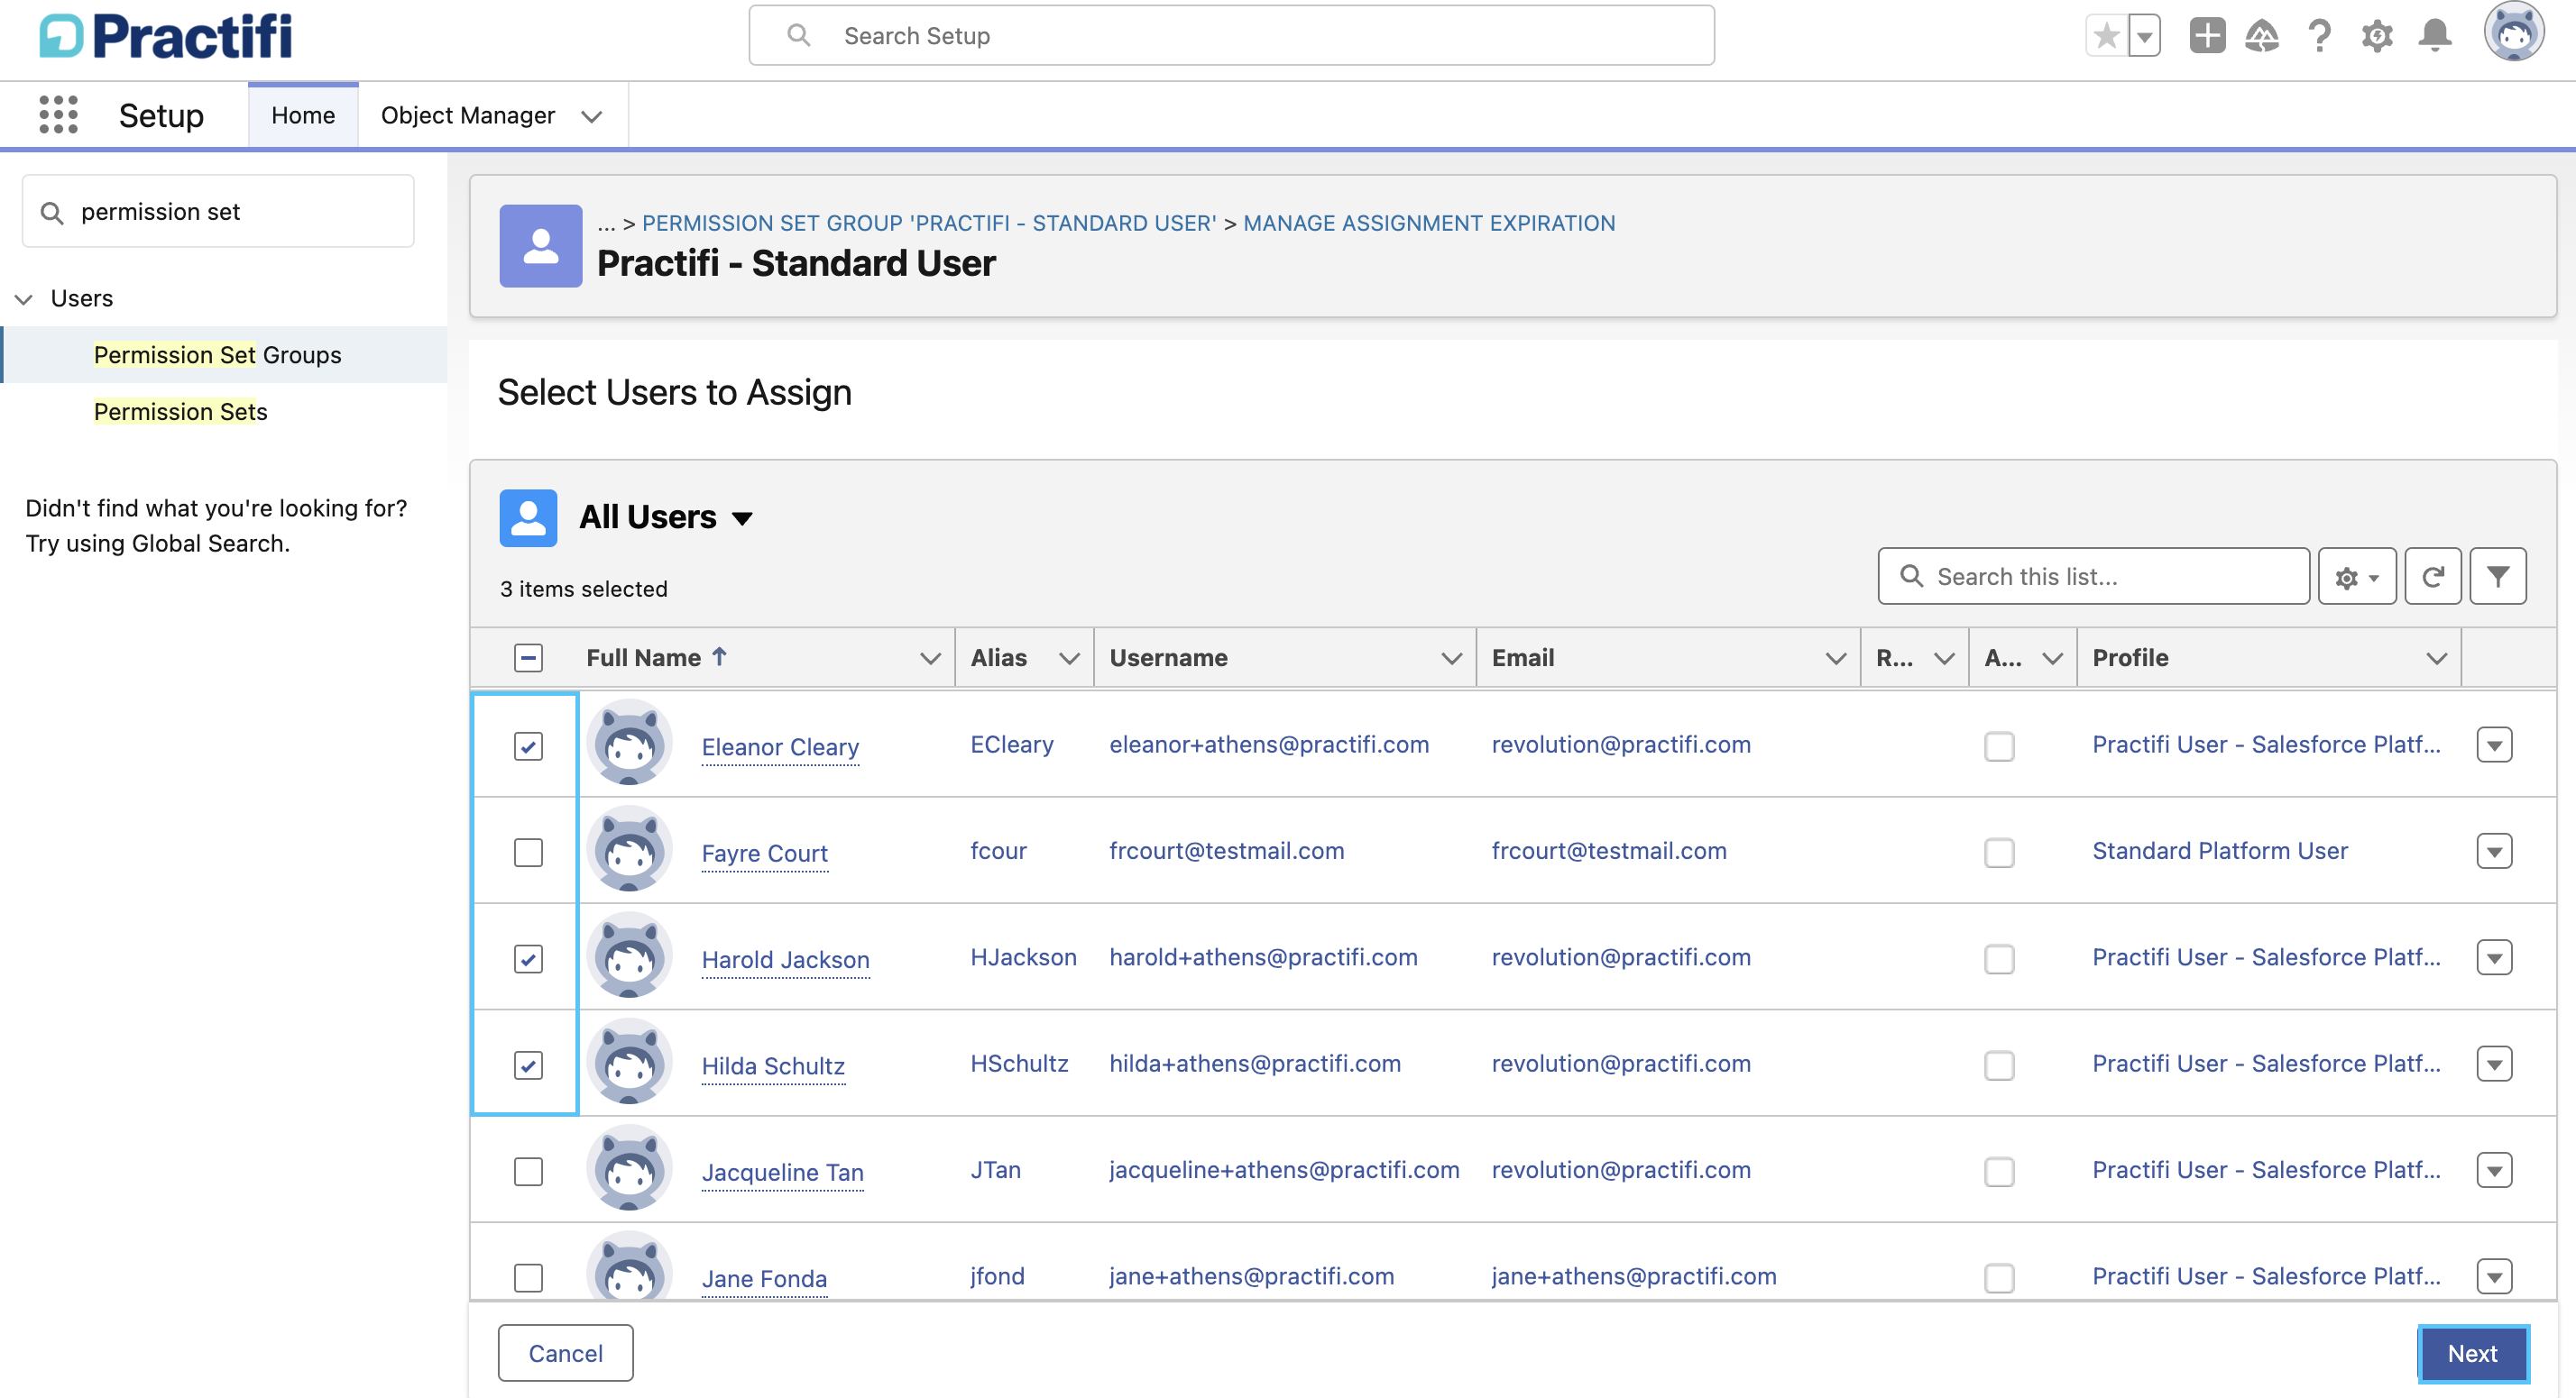Open Jacqueline Tan user link
This screenshot has width=2576, height=1398.
[782, 1172]
